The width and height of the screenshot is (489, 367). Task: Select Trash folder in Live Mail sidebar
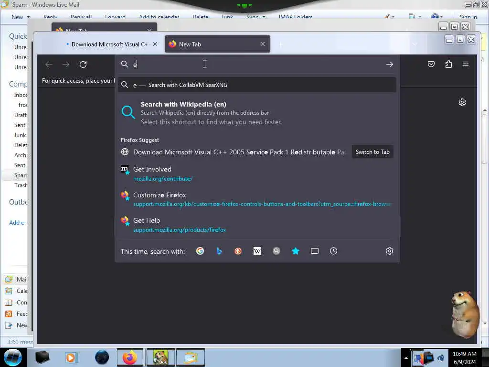[21, 185]
